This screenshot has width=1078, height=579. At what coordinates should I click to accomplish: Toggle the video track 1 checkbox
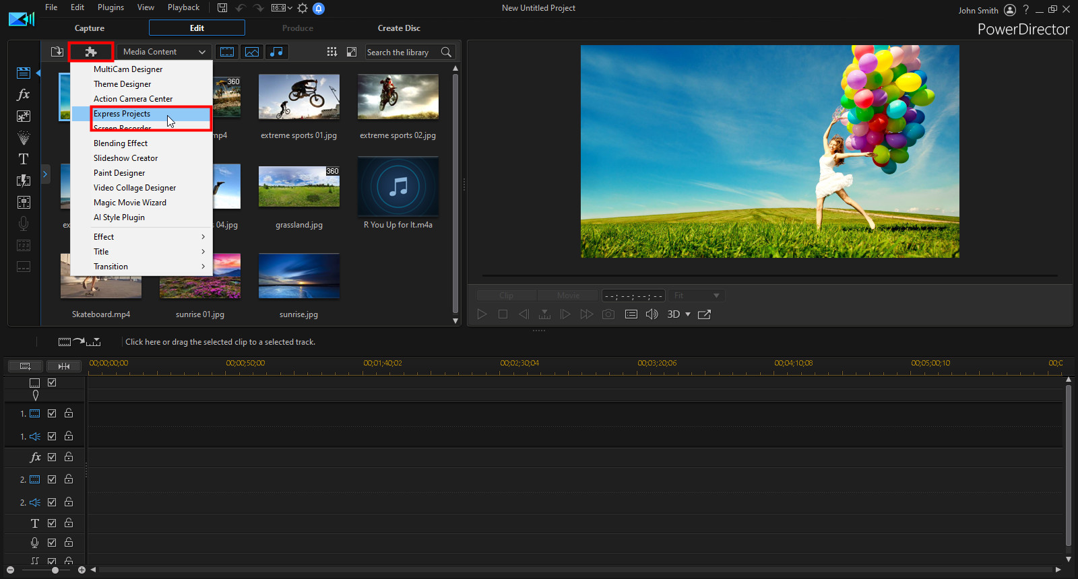[x=52, y=413]
